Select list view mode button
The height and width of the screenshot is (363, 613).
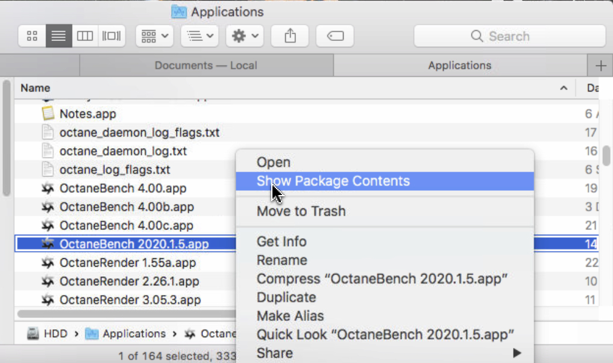pos(58,36)
